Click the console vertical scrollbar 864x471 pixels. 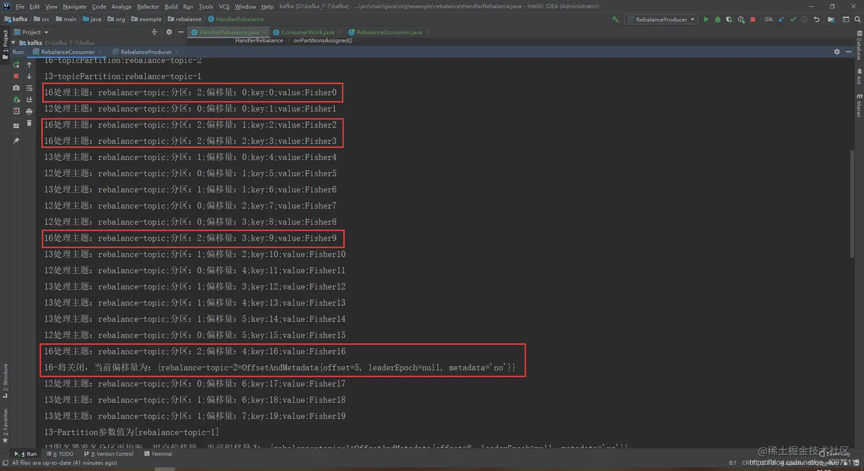tap(853, 203)
